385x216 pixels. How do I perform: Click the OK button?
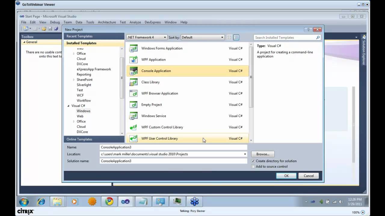286,176
